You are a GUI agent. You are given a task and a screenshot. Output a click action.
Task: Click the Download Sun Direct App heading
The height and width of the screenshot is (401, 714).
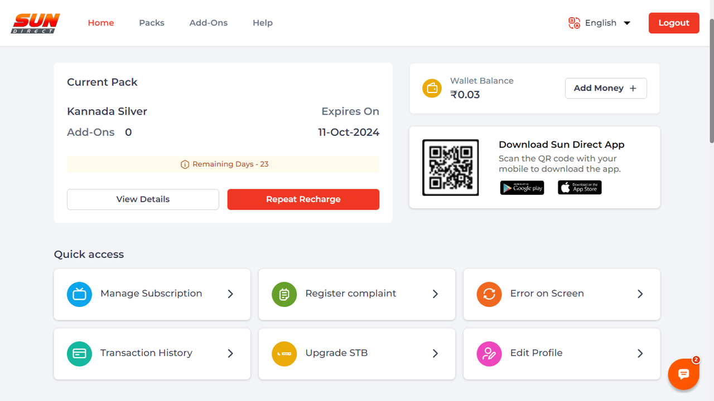pos(562,145)
